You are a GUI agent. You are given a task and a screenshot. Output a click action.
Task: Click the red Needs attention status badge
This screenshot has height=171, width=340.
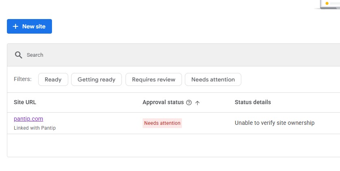click(162, 123)
